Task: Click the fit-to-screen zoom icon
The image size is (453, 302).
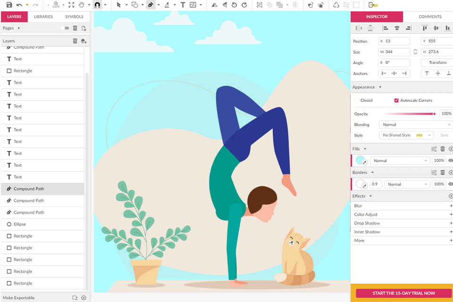Action: (71, 5)
